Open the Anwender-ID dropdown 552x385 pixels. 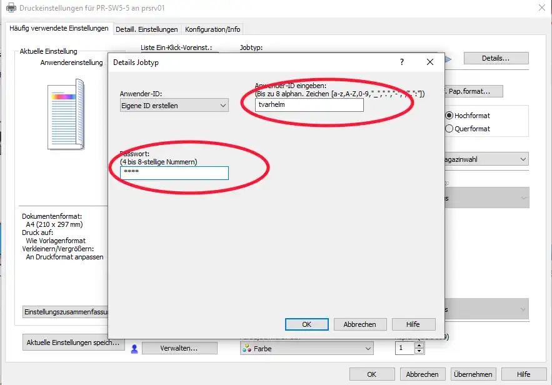pyautogui.click(x=174, y=106)
